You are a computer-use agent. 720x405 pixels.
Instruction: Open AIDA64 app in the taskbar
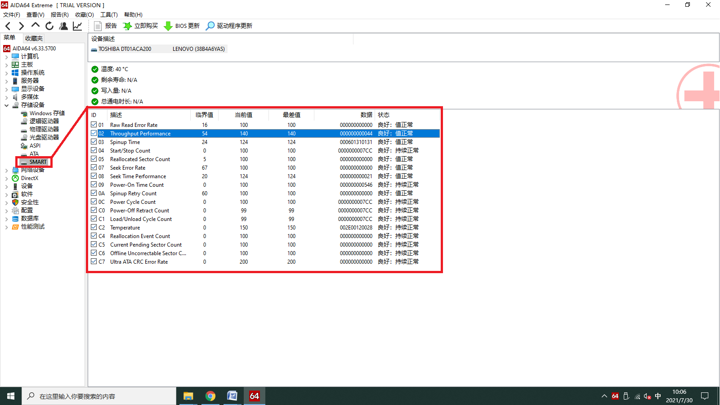254,396
